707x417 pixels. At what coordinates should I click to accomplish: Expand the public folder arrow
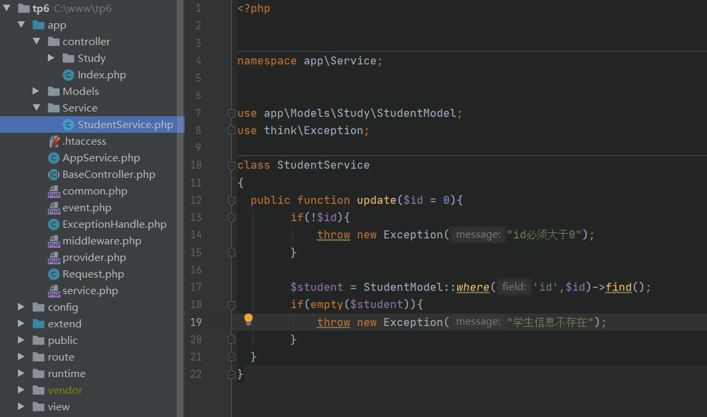pos(21,341)
